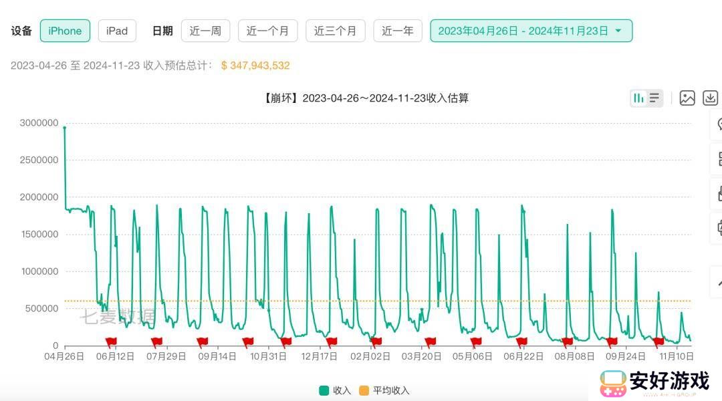Select iPad device option

(117, 31)
